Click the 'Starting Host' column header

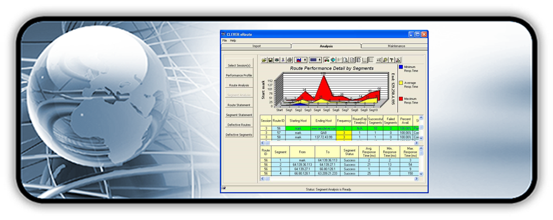(x=298, y=121)
